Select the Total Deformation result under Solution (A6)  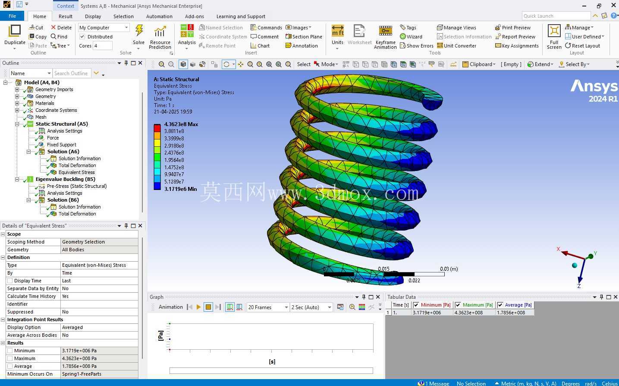coord(77,165)
